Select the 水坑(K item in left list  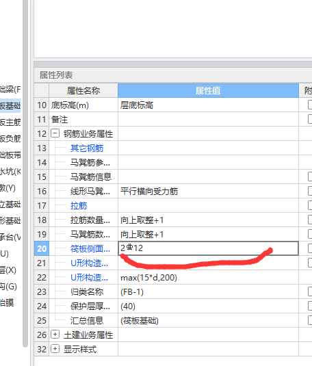pyautogui.click(x=10, y=171)
